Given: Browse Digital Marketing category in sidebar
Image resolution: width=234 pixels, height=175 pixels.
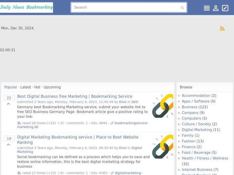Looking at the screenshot, I should [x=197, y=130].
